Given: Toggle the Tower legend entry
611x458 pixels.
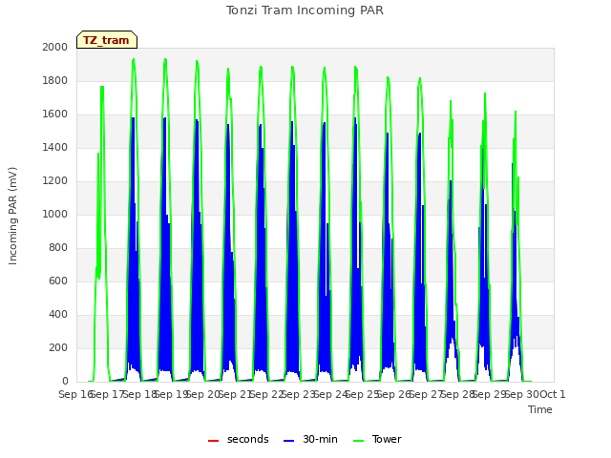Looking at the screenshot, I should 377,439.
